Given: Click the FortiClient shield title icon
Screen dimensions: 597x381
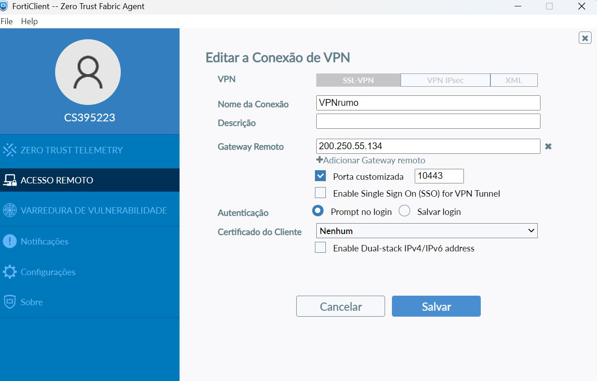Looking at the screenshot, I should tap(4, 6).
